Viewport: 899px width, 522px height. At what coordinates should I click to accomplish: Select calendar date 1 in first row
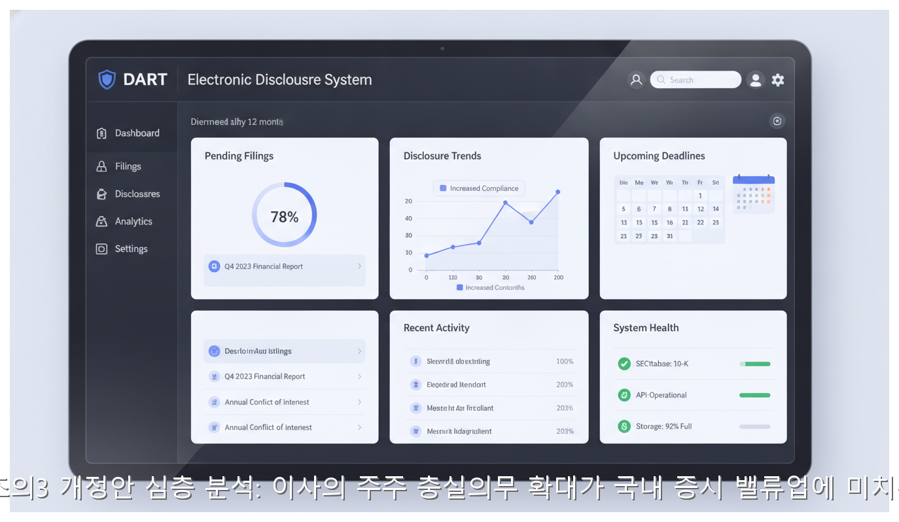(x=700, y=196)
